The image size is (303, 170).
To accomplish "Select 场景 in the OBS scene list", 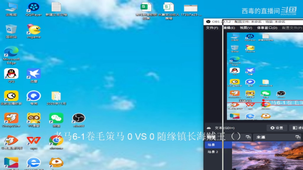I will point(219,145).
